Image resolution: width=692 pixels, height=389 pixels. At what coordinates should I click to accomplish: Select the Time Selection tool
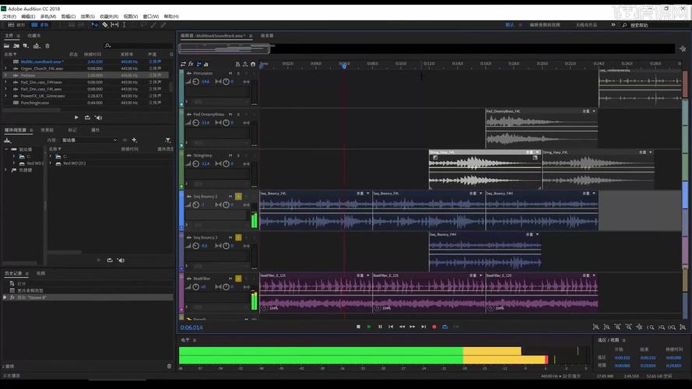(125, 25)
